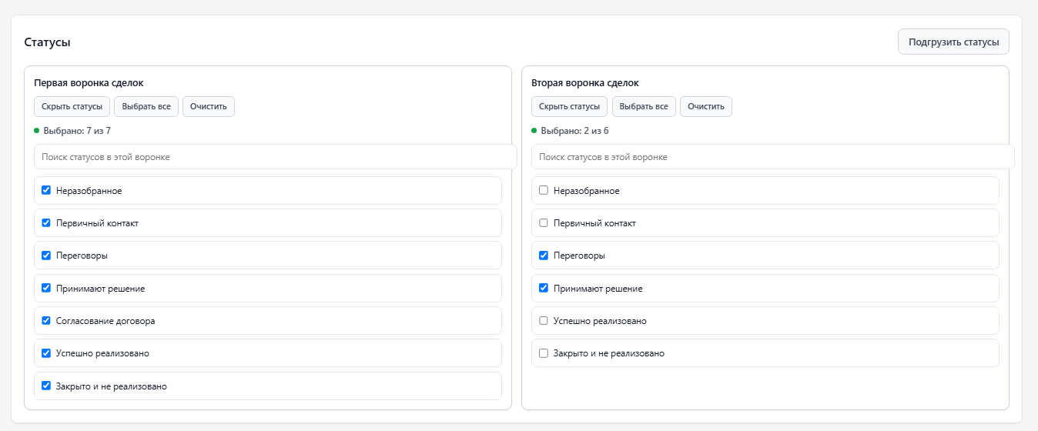Uncheck Первичный контакт in the first funnel
Viewport: 1038px width, 431px height.
tap(46, 222)
